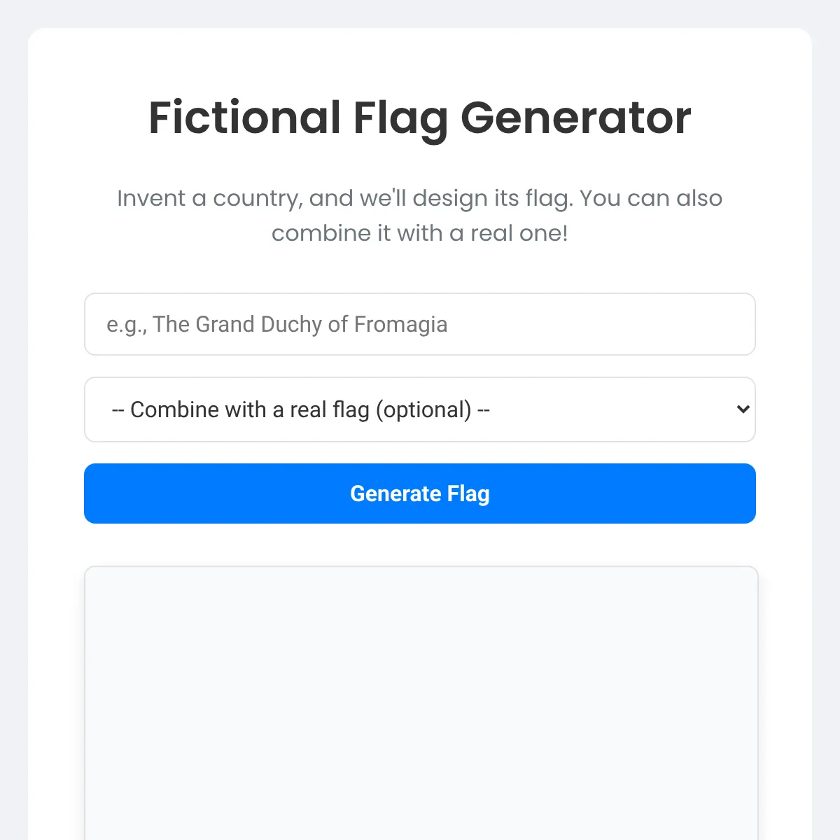Viewport: 840px width, 840px height.
Task: Click the word 'Fictional' in the heading
Action: coord(244,118)
